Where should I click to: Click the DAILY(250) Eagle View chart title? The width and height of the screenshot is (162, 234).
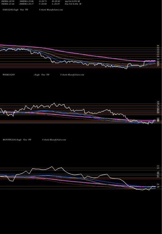15,10
